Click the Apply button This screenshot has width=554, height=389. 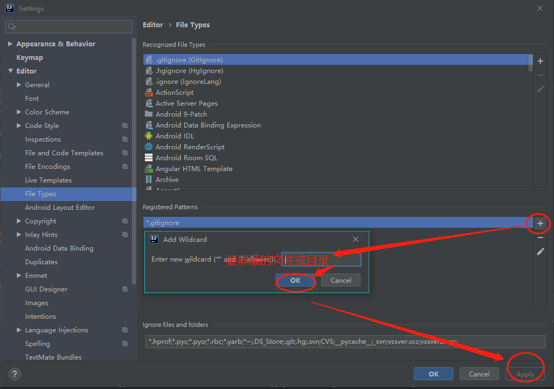tap(525, 374)
